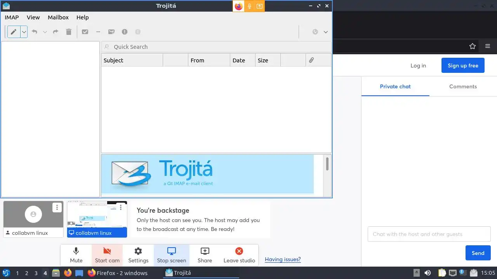
Task: Click the faded exclamation mark toolbar icon
Action: 138,32
